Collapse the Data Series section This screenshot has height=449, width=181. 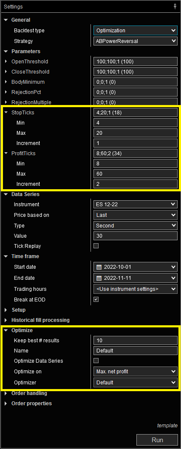tap(6, 194)
